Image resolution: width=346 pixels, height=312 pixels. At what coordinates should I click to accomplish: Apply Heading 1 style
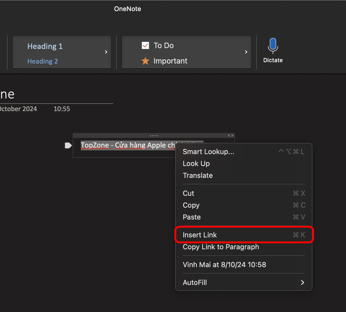tap(45, 46)
